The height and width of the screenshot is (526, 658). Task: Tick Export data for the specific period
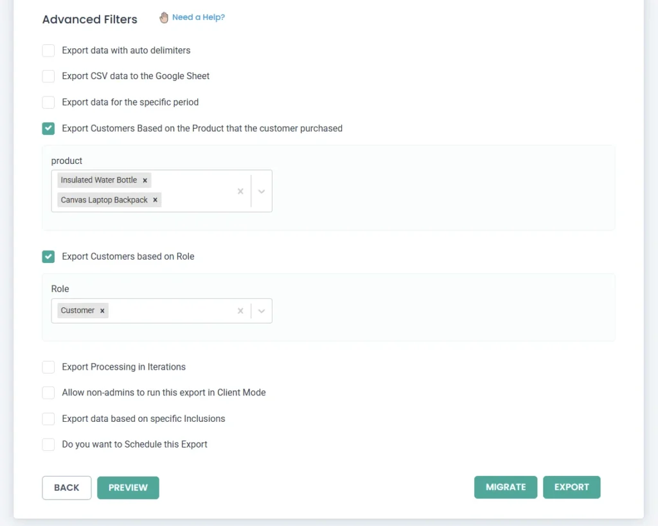tap(48, 102)
